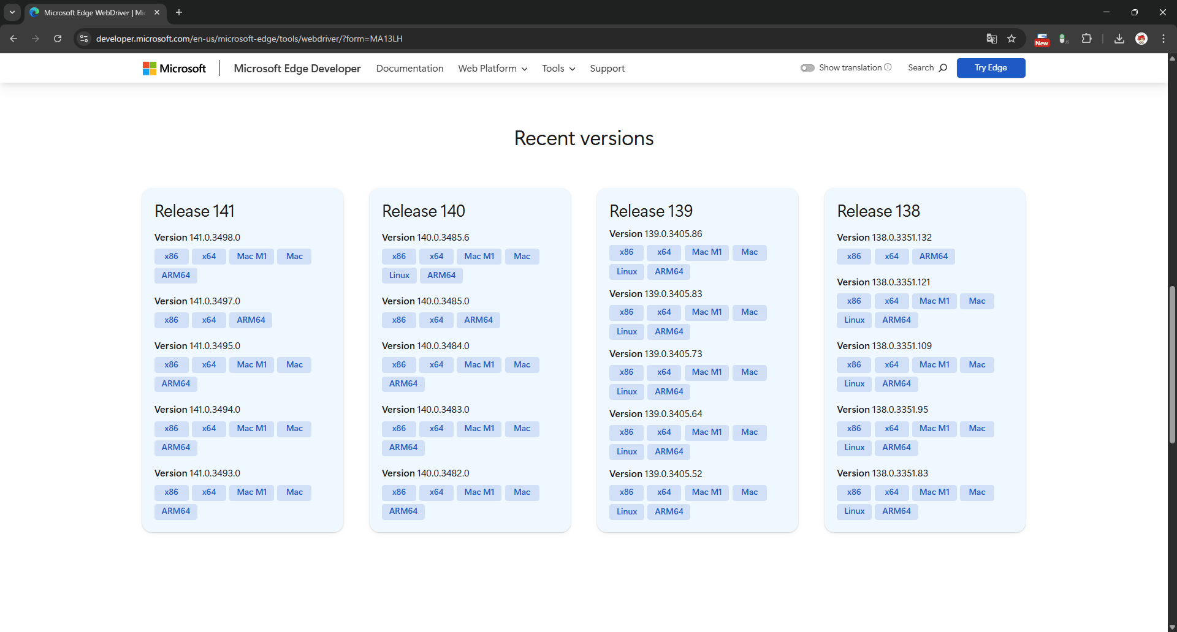Download Linux for version 140.0.3485.6
This screenshot has height=632, width=1177.
coord(399,276)
